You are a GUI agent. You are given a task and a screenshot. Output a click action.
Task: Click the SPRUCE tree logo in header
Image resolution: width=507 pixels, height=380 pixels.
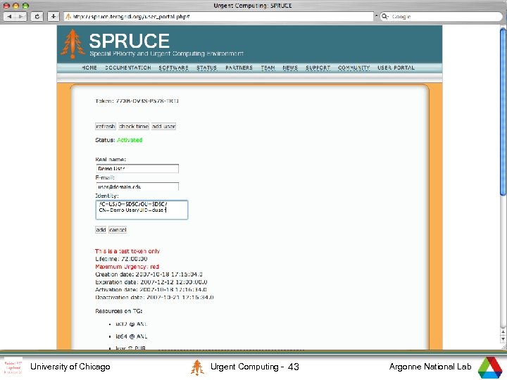point(73,44)
